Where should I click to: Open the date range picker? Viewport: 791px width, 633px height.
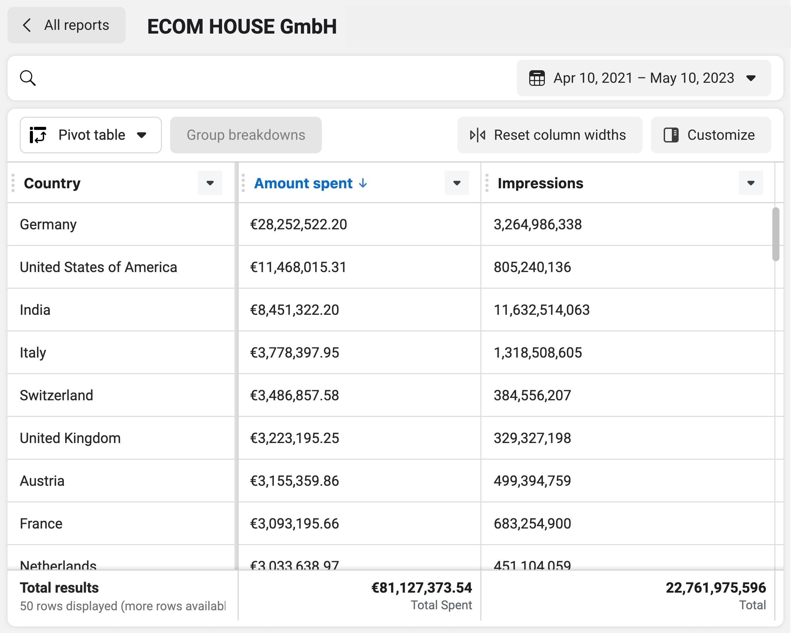coord(644,78)
